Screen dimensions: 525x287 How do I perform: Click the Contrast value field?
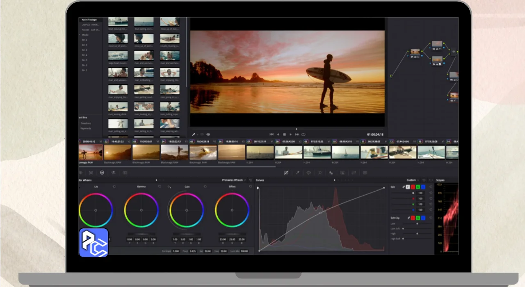pyautogui.click(x=176, y=251)
